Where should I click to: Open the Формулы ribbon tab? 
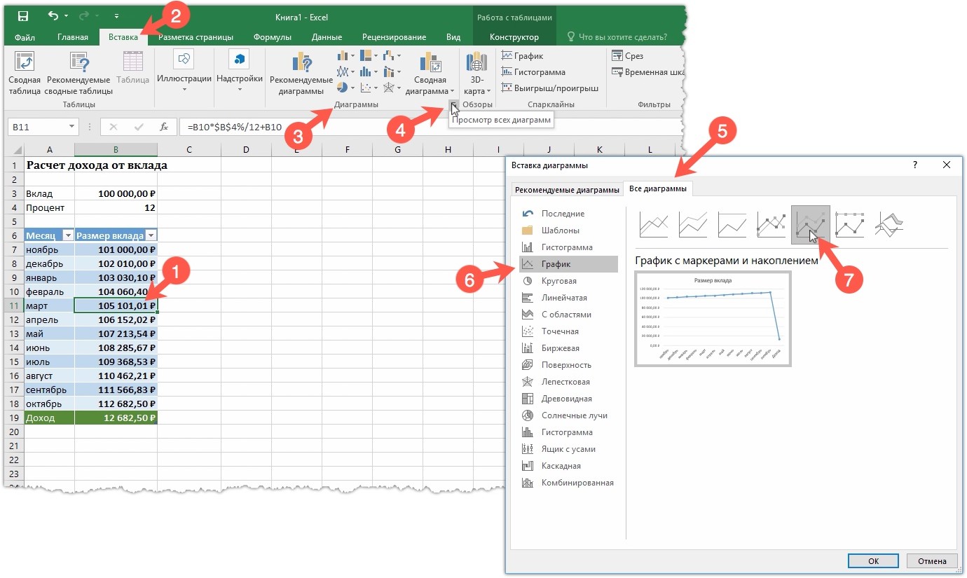coord(273,37)
